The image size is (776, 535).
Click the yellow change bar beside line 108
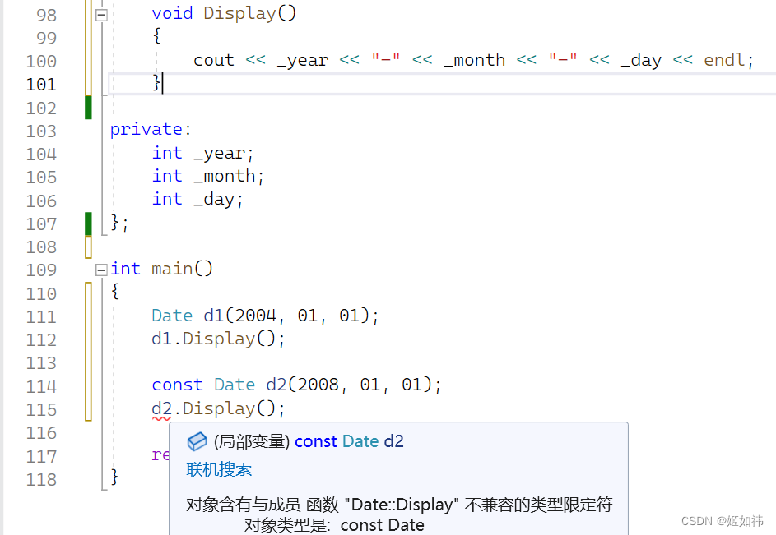pyautogui.click(x=88, y=247)
